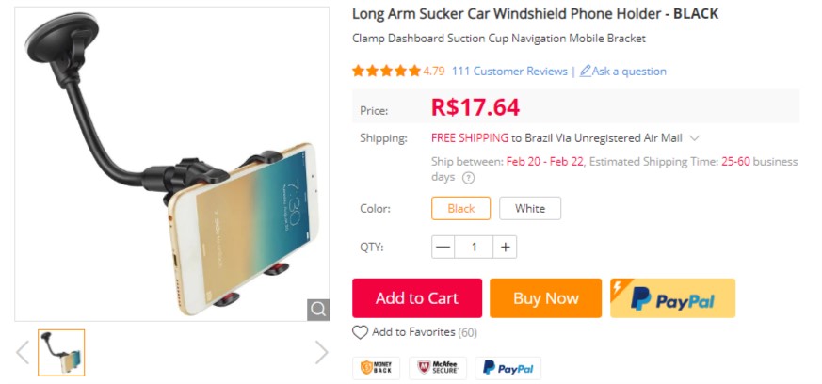Select the Black color option
This screenshot has width=822, height=384.
(460, 208)
